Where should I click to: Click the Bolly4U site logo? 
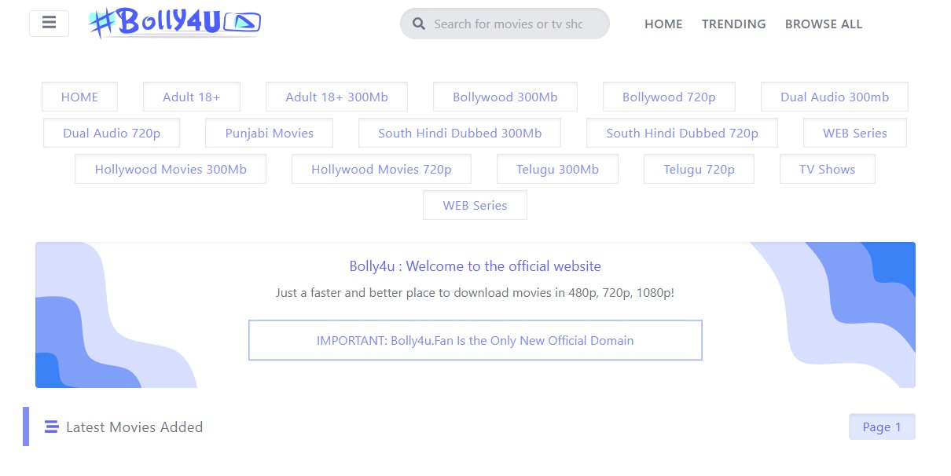point(175,23)
